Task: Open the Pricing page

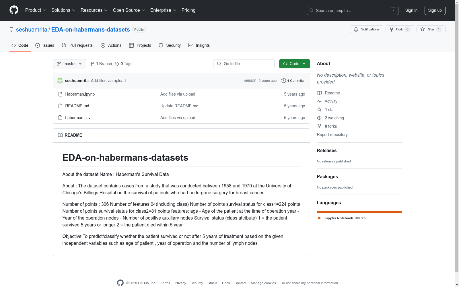Action: point(188,10)
